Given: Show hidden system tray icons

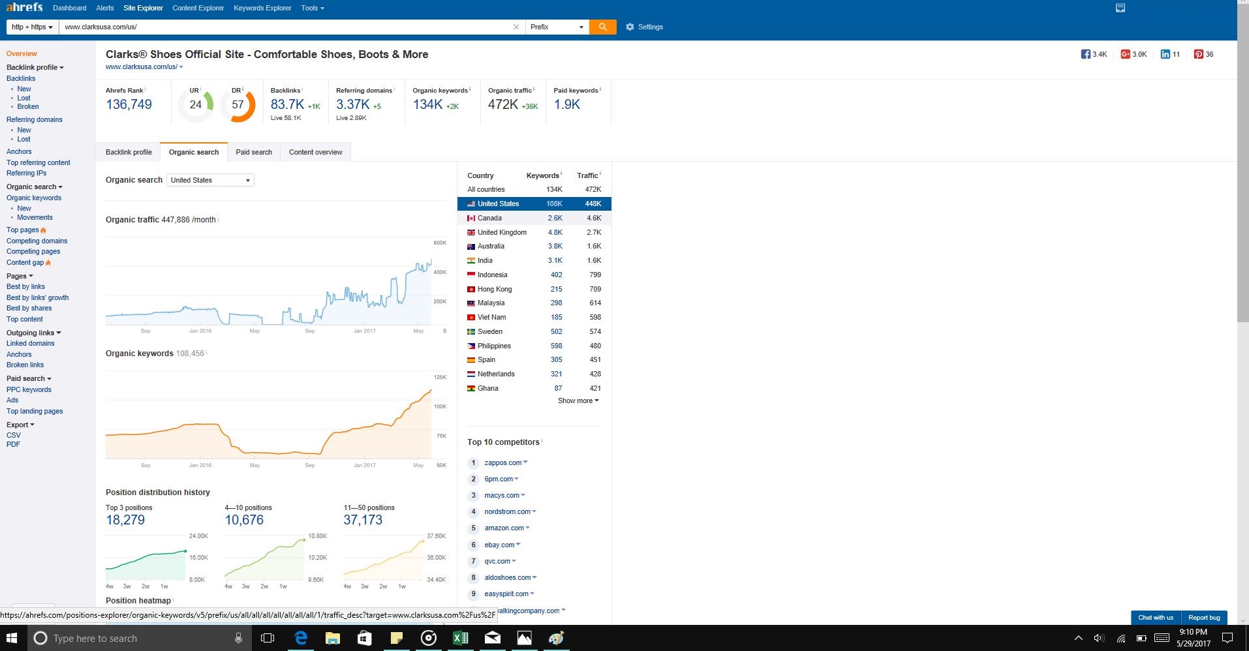Looking at the screenshot, I should (1078, 638).
